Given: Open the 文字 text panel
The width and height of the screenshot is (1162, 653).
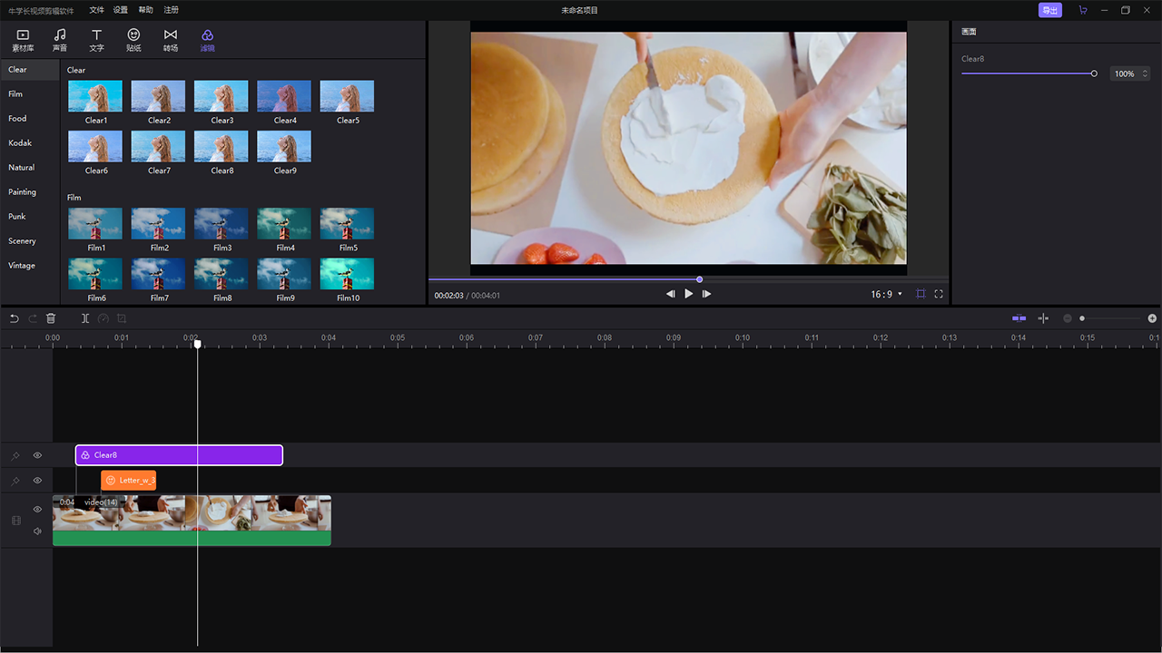Looking at the screenshot, I should click(x=96, y=40).
